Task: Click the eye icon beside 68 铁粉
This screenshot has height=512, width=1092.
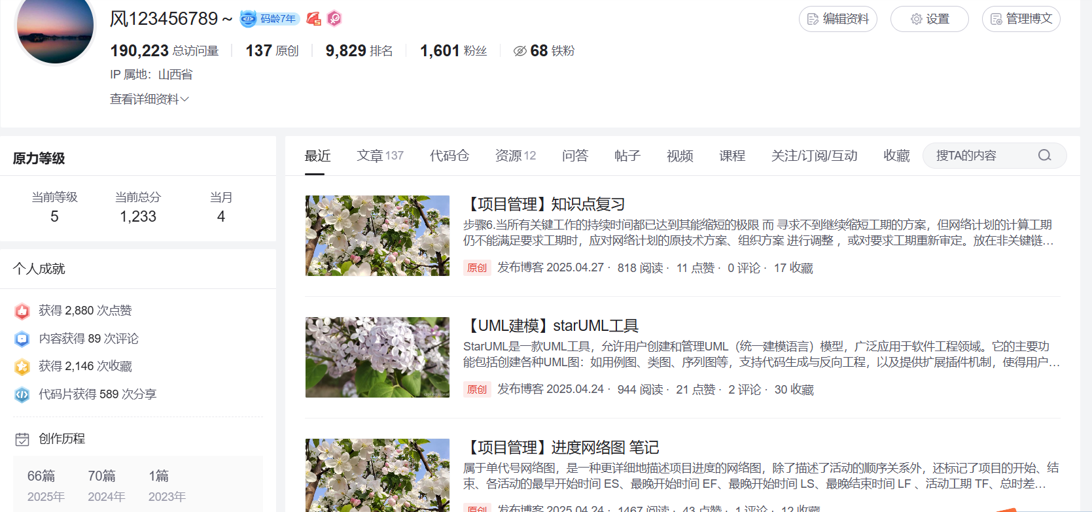Action: point(520,51)
